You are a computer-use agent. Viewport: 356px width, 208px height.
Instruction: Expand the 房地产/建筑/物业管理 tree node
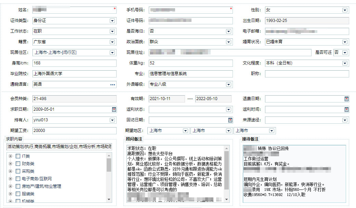(10, 186)
